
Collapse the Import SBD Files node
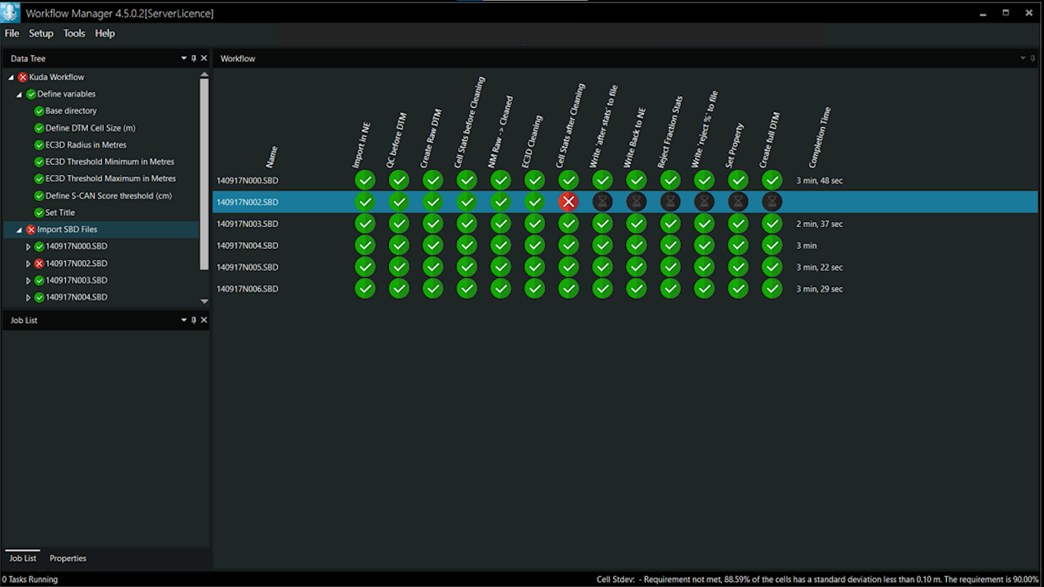click(19, 230)
